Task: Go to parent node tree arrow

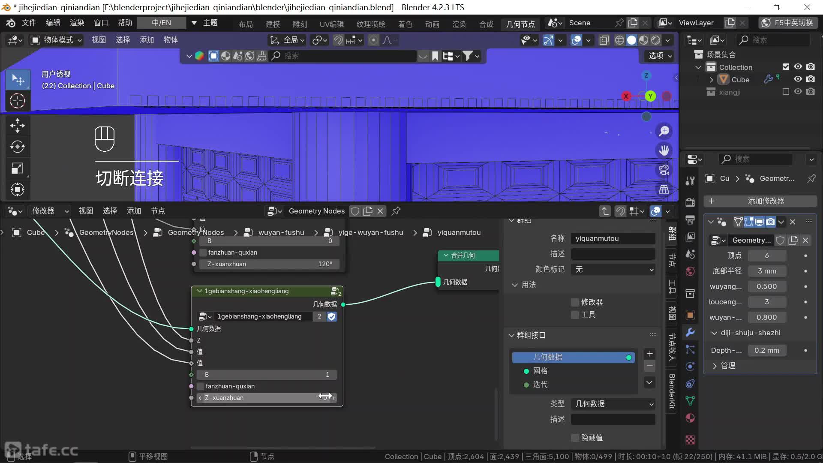Action: coord(605,211)
